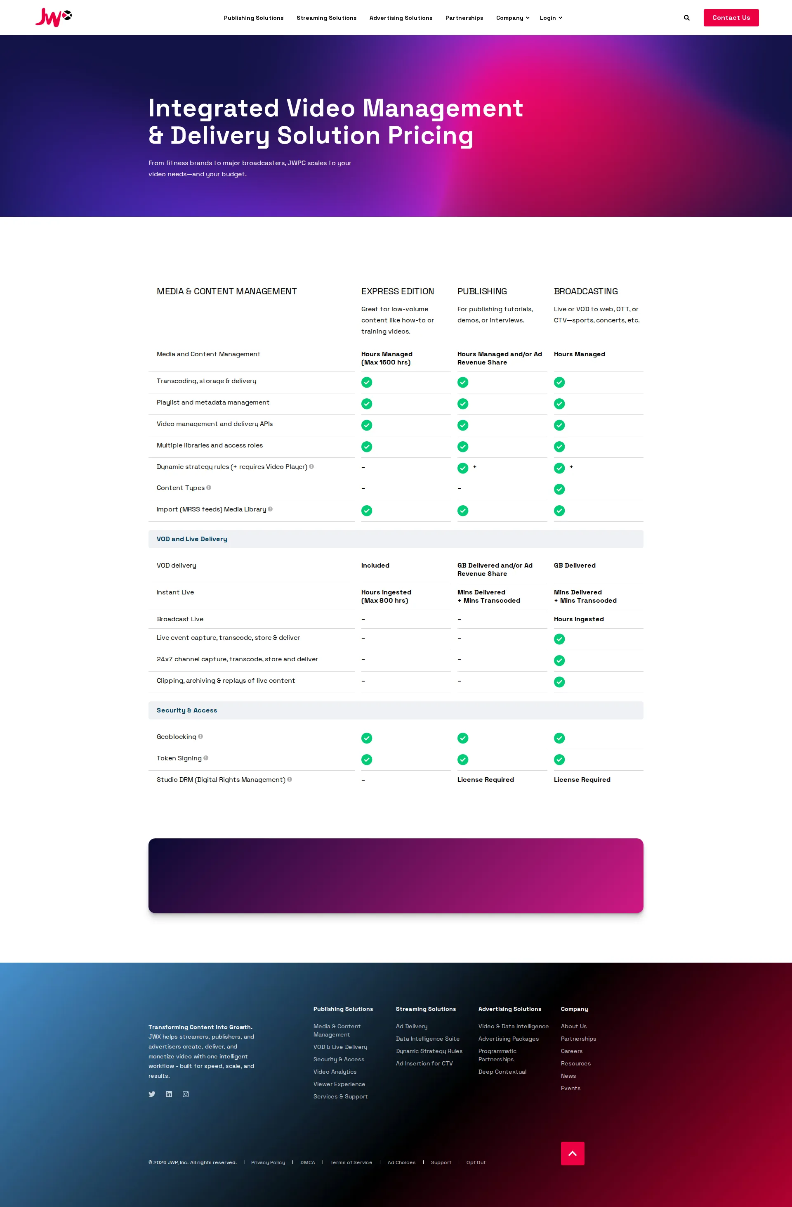Screen dimensions: 792x1207
Task: Open Deep Contextual footer link
Action: (502, 1072)
